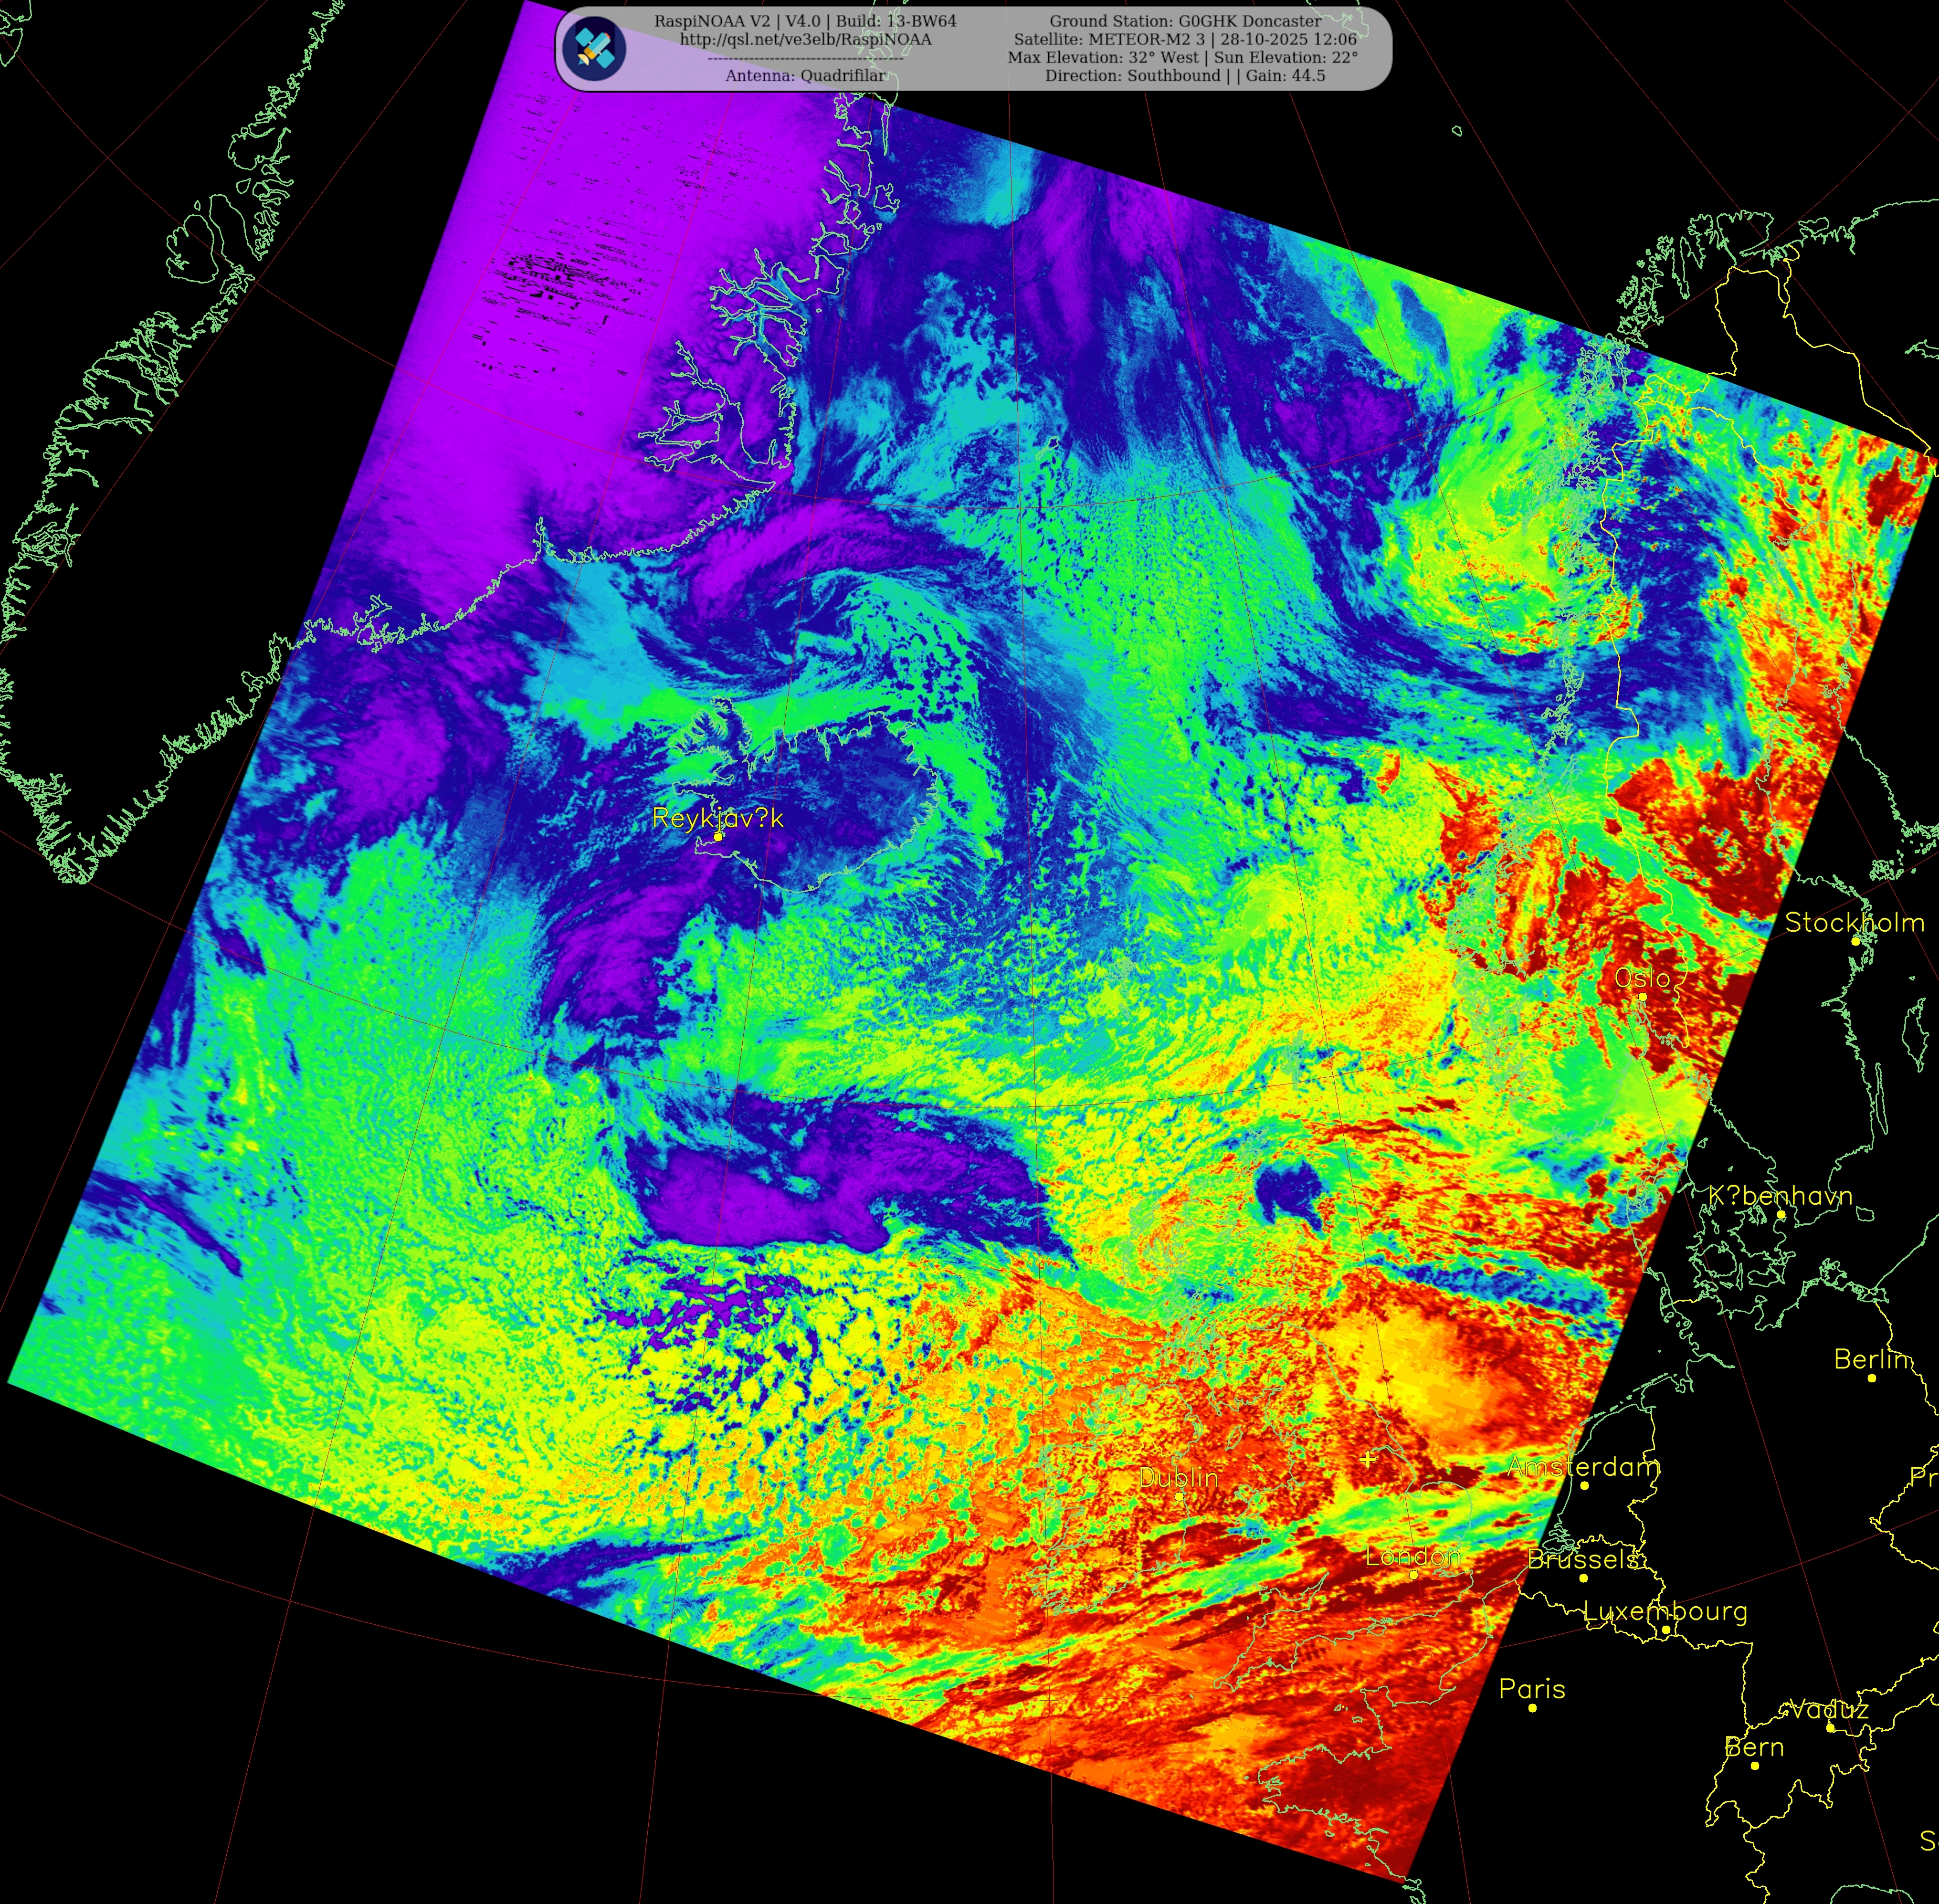Click the Oslo city marker dot
The image size is (1939, 1904).
point(1643,997)
